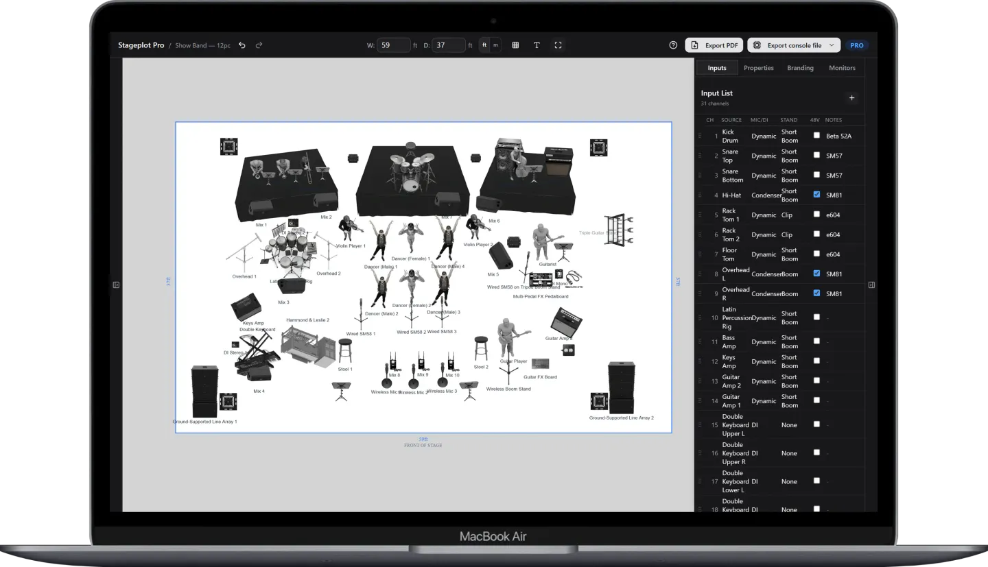
Task: Enable 48V for Kick Drum channel
Action: tap(816, 135)
